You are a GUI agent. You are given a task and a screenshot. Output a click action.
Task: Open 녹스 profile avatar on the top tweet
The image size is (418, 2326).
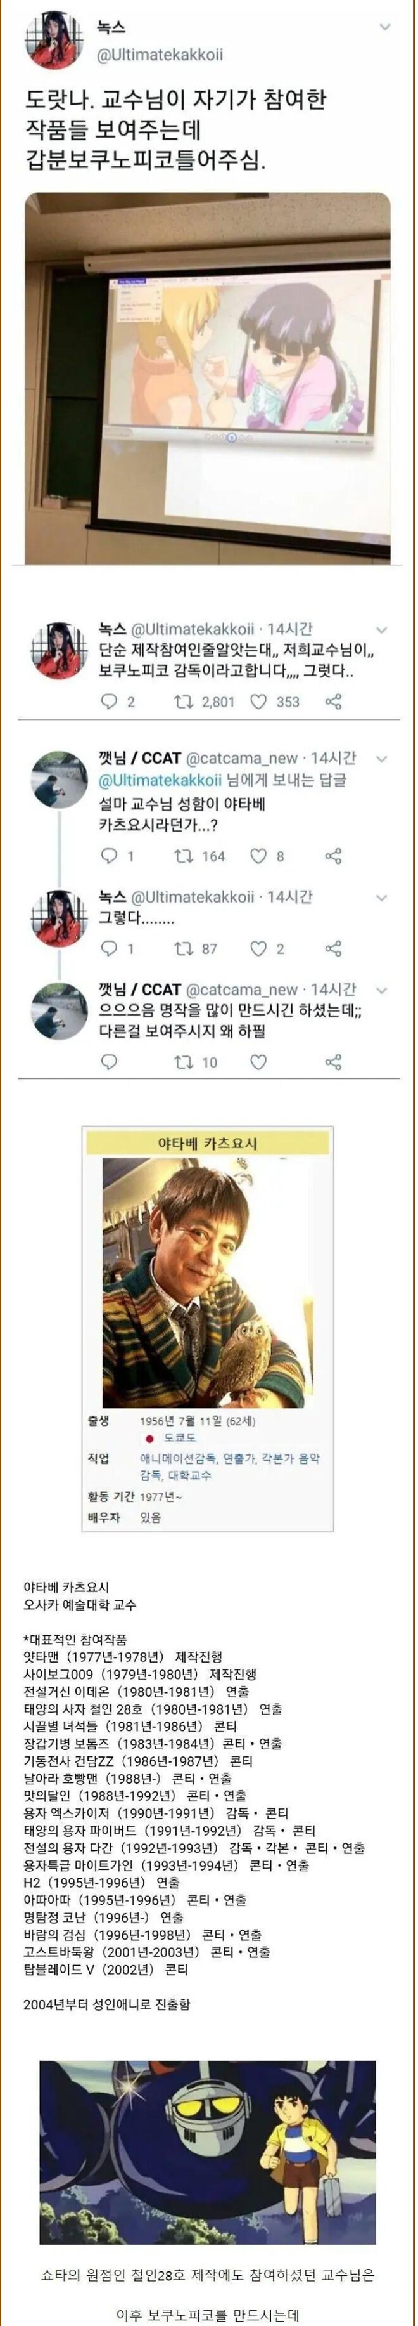[57, 42]
